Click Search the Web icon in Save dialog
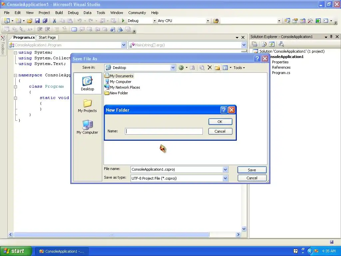Screen dimensions: 341x256 tap(202, 68)
